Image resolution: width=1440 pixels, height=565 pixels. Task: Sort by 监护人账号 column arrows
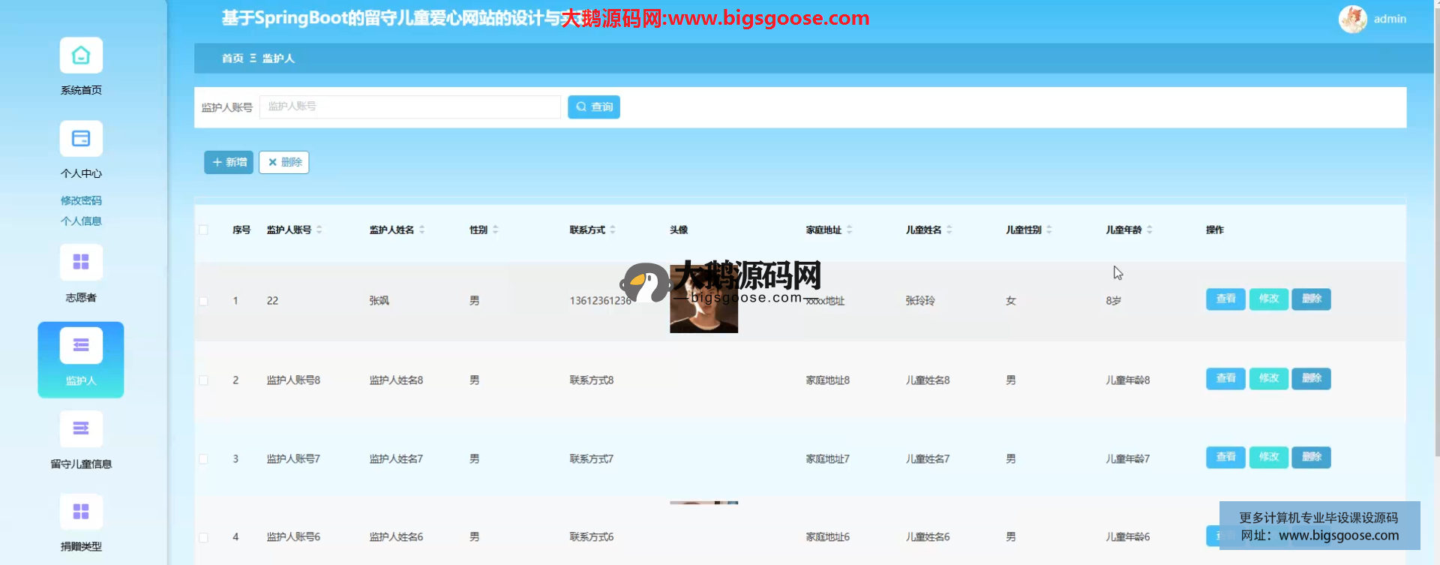click(319, 230)
